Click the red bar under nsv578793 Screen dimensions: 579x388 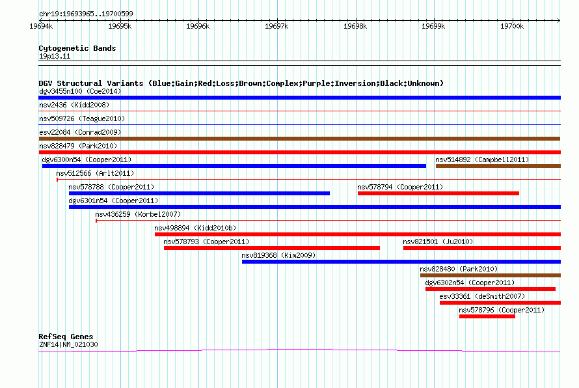click(x=272, y=248)
